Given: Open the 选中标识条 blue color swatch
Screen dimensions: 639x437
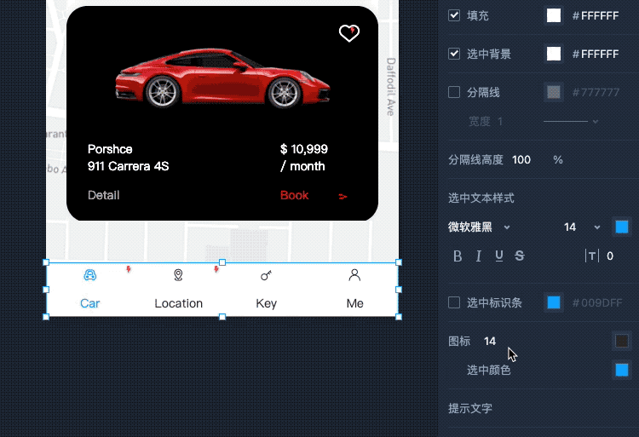Looking at the screenshot, I should [x=554, y=302].
